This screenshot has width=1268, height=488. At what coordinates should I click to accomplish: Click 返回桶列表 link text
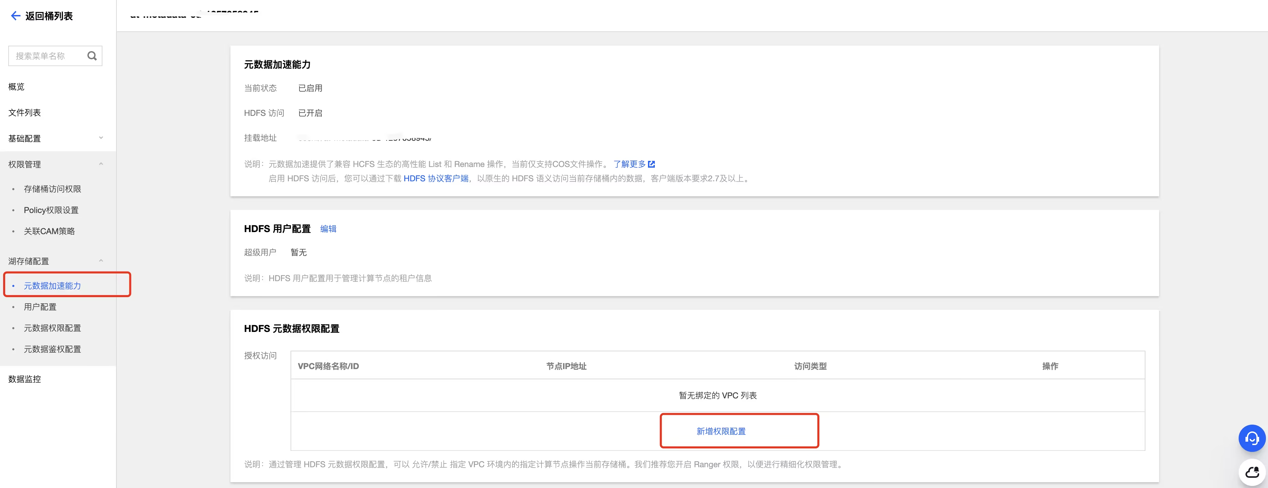[x=49, y=16]
